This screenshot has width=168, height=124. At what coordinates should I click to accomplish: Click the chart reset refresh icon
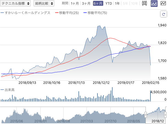[164, 14]
